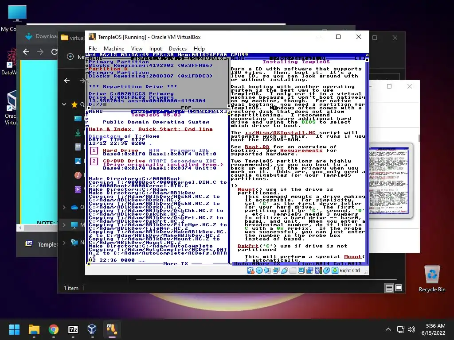This screenshot has height=340, width=454.
Task: Click the USB devices status icon
Action: click(284, 270)
